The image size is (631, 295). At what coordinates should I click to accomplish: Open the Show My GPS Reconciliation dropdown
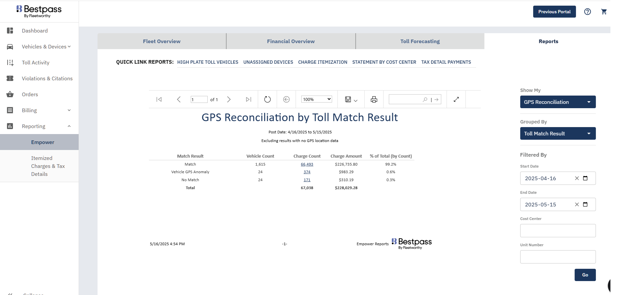[558, 102]
